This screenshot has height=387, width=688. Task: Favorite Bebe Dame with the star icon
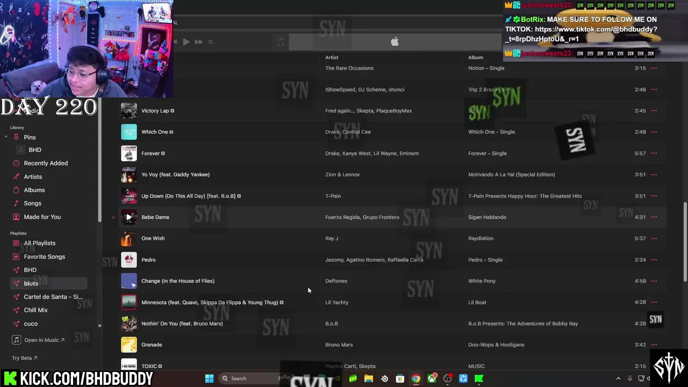click(x=113, y=217)
